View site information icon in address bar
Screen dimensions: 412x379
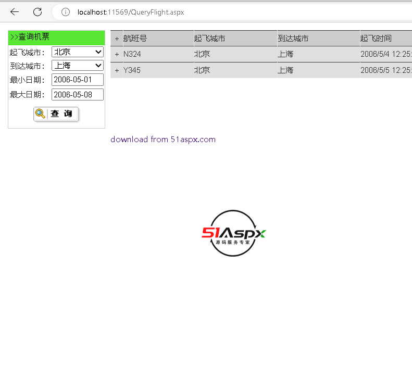[66, 12]
